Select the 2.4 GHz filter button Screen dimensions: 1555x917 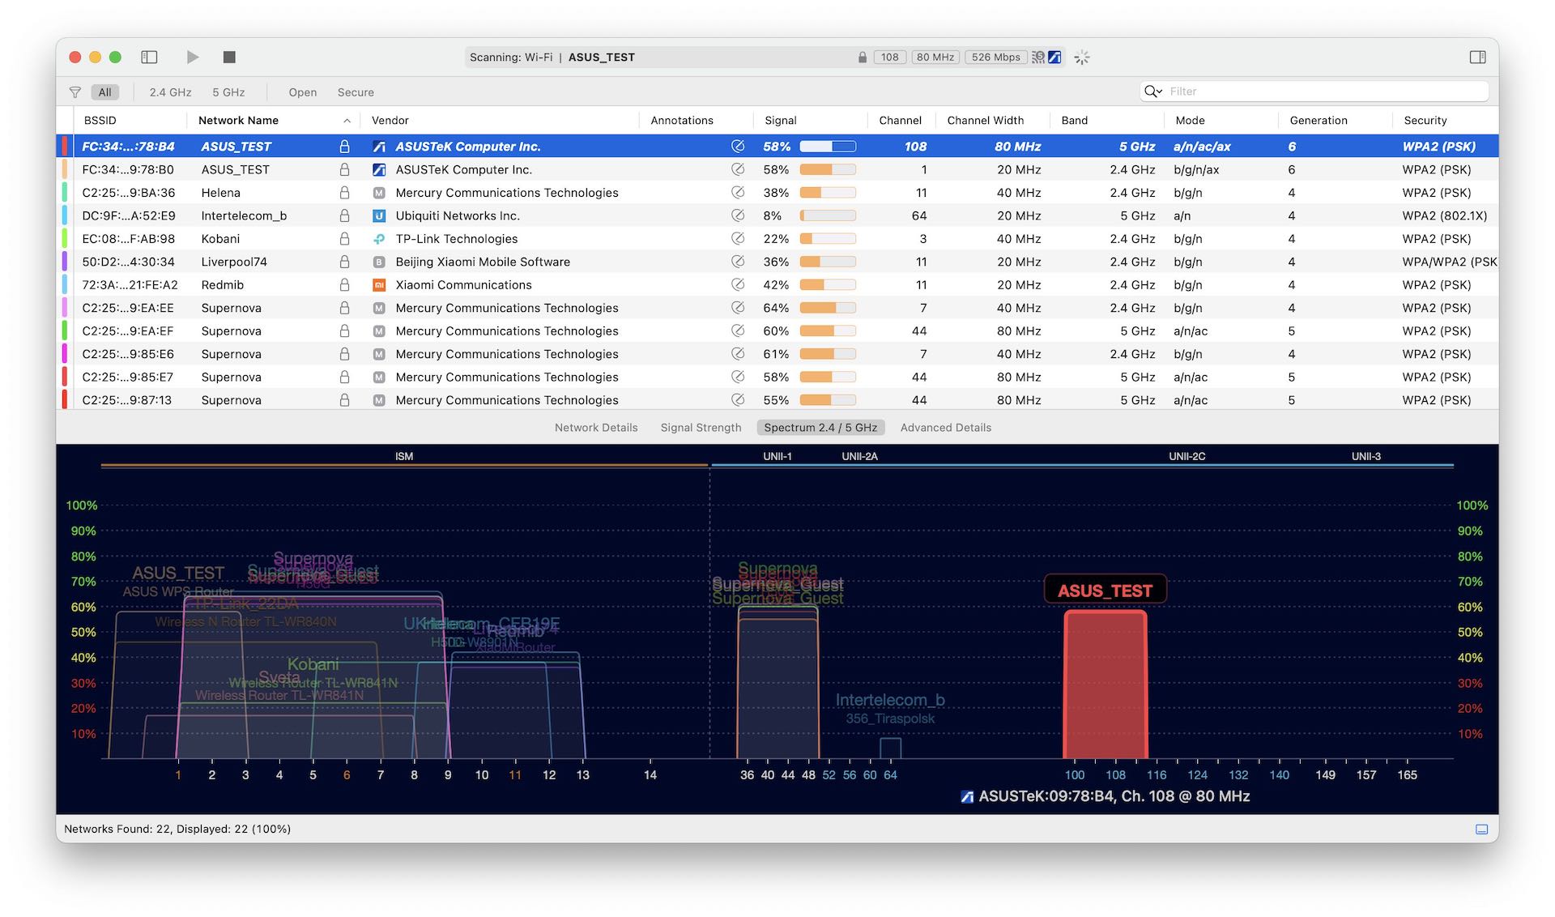(x=169, y=92)
